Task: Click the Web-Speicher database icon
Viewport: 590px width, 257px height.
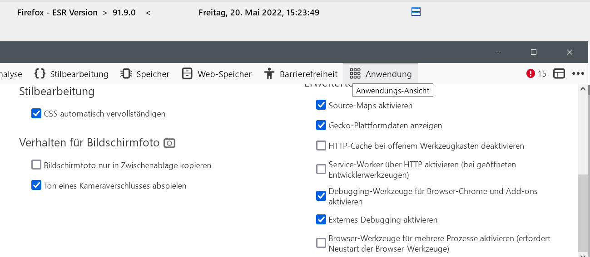Action: tap(187, 74)
